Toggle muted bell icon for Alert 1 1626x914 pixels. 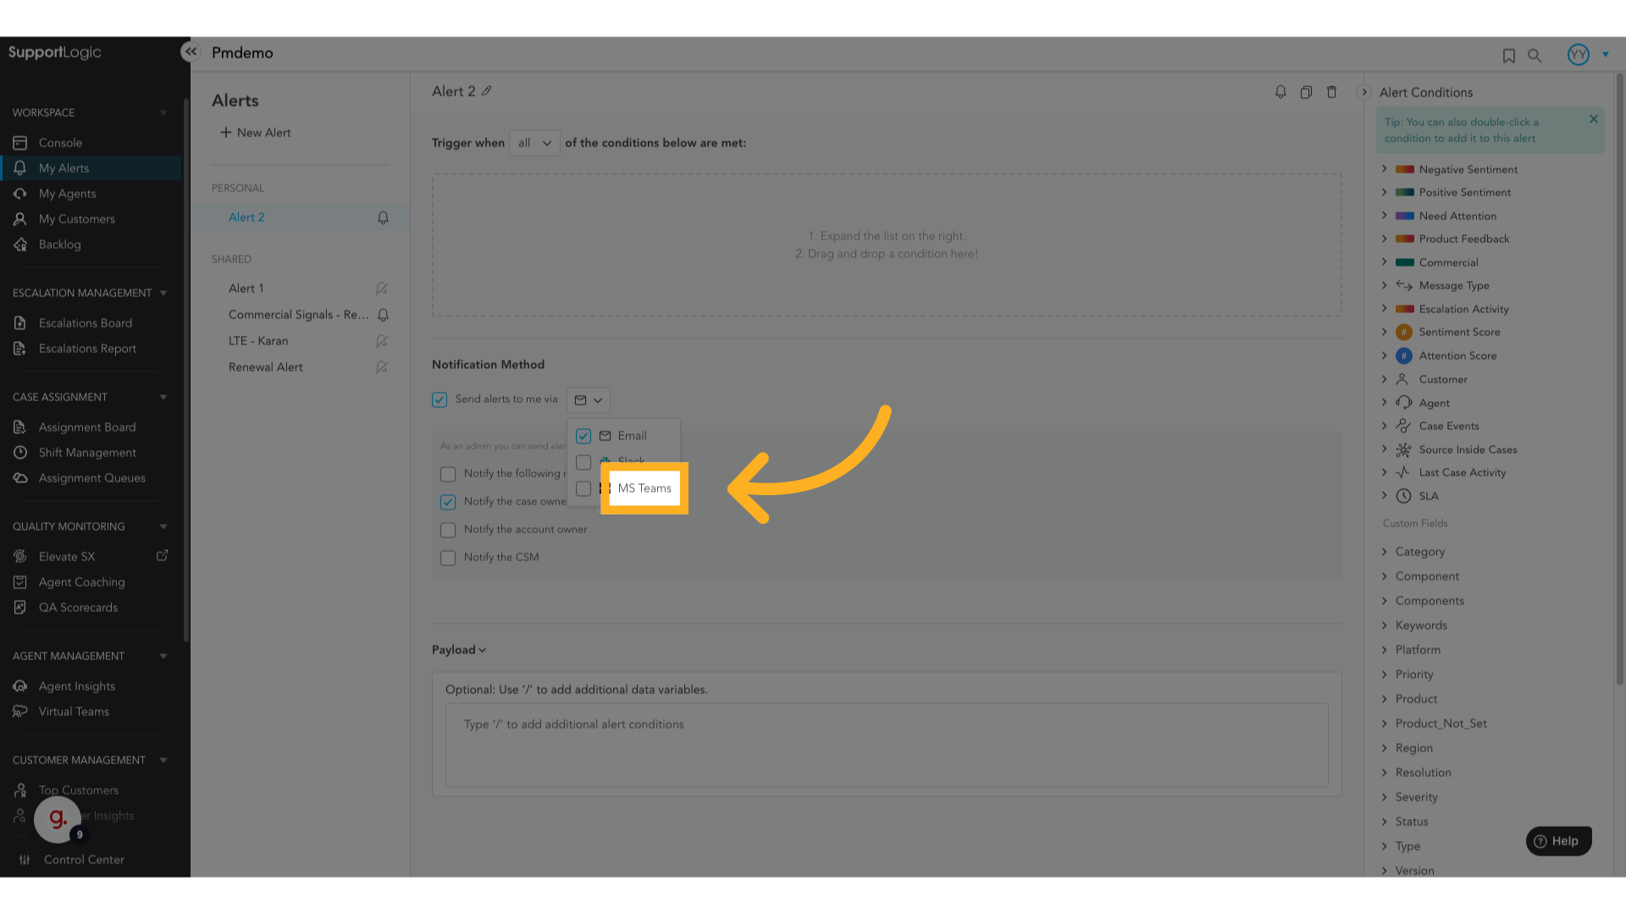382,289
